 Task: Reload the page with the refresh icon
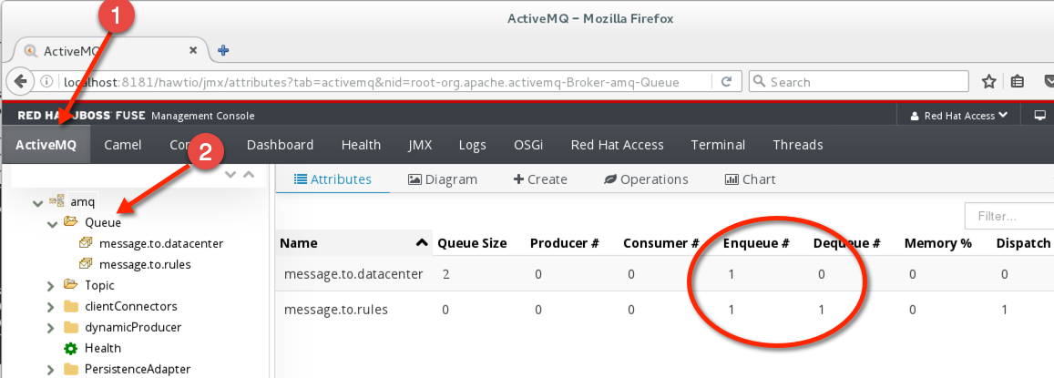click(x=726, y=82)
